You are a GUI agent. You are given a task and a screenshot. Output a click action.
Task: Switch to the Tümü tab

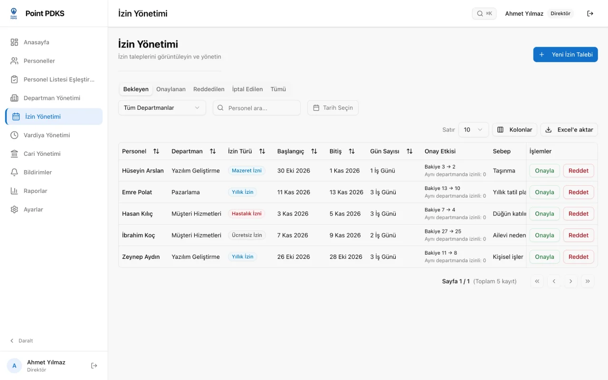pyautogui.click(x=278, y=89)
